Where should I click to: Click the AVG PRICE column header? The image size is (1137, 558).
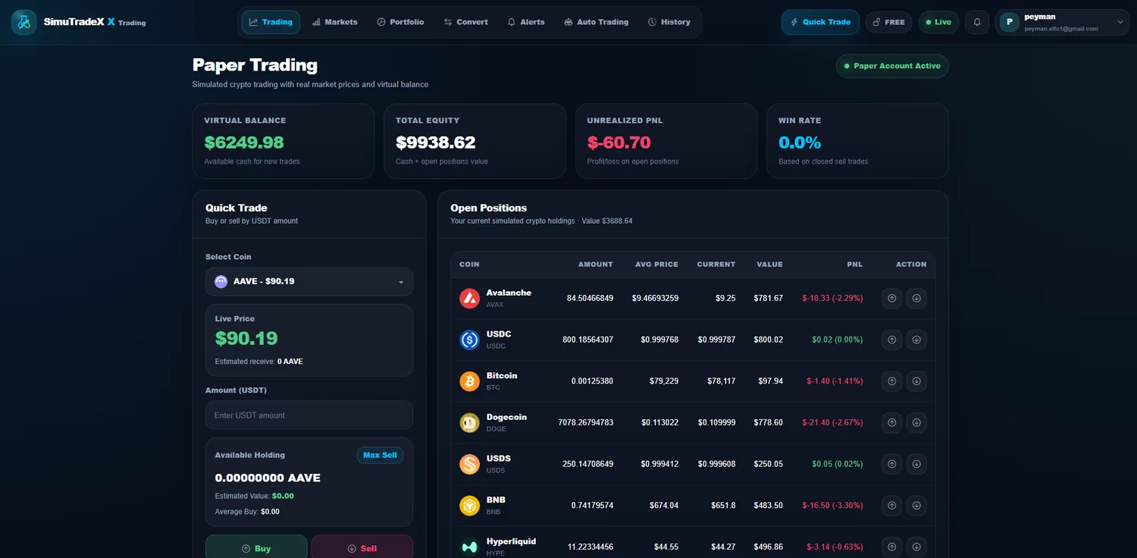click(x=656, y=265)
